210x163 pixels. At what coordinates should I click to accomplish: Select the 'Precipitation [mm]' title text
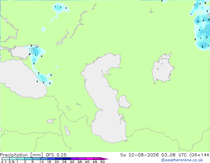click(22, 155)
